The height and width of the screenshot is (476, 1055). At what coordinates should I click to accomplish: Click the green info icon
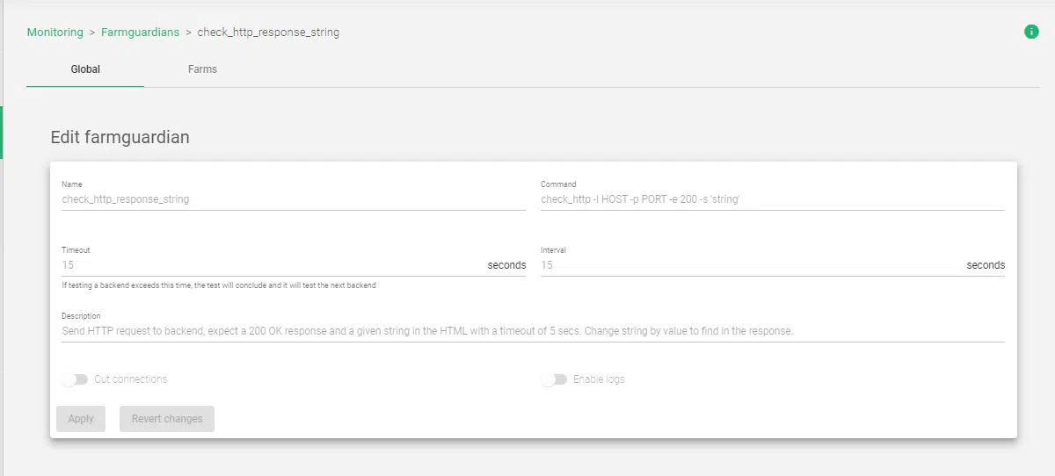[1031, 32]
